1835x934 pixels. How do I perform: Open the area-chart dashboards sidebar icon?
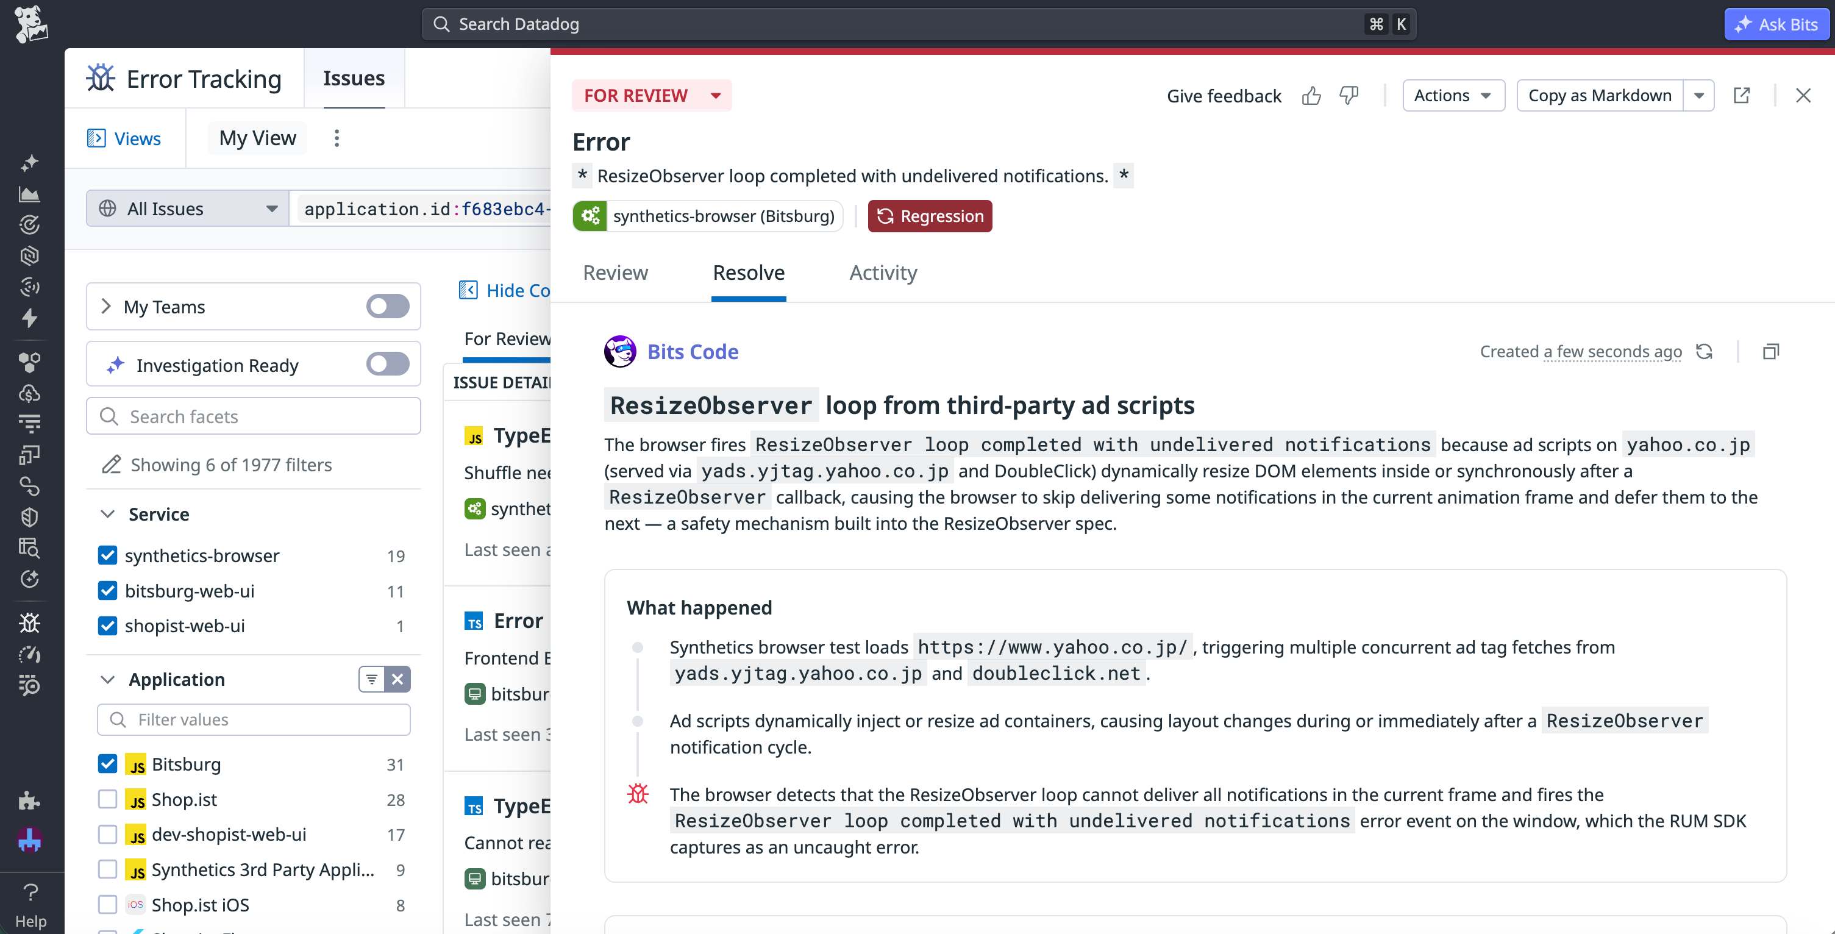pyautogui.click(x=29, y=194)
